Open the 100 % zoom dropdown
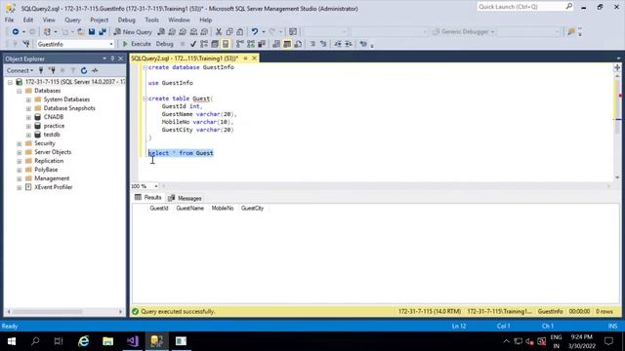 tap(156, 186)
